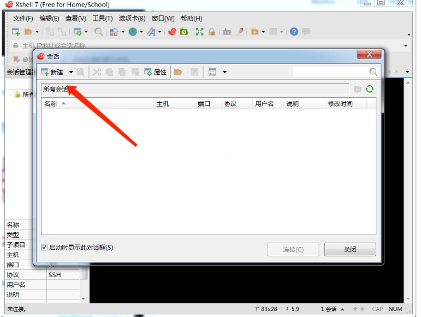421x317 pixels.
Task: Click the open folder icon in main toolbar
Action: (x=28, y=32)
